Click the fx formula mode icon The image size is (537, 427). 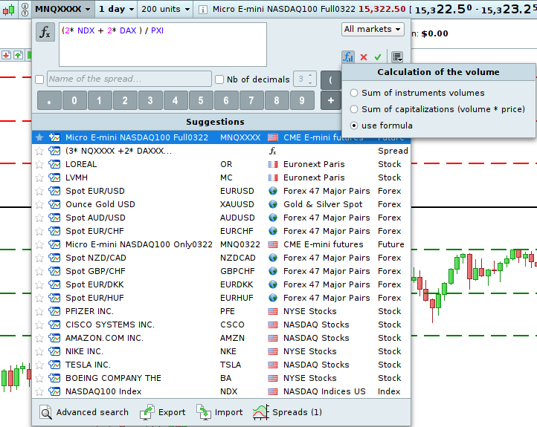[45, 32]
